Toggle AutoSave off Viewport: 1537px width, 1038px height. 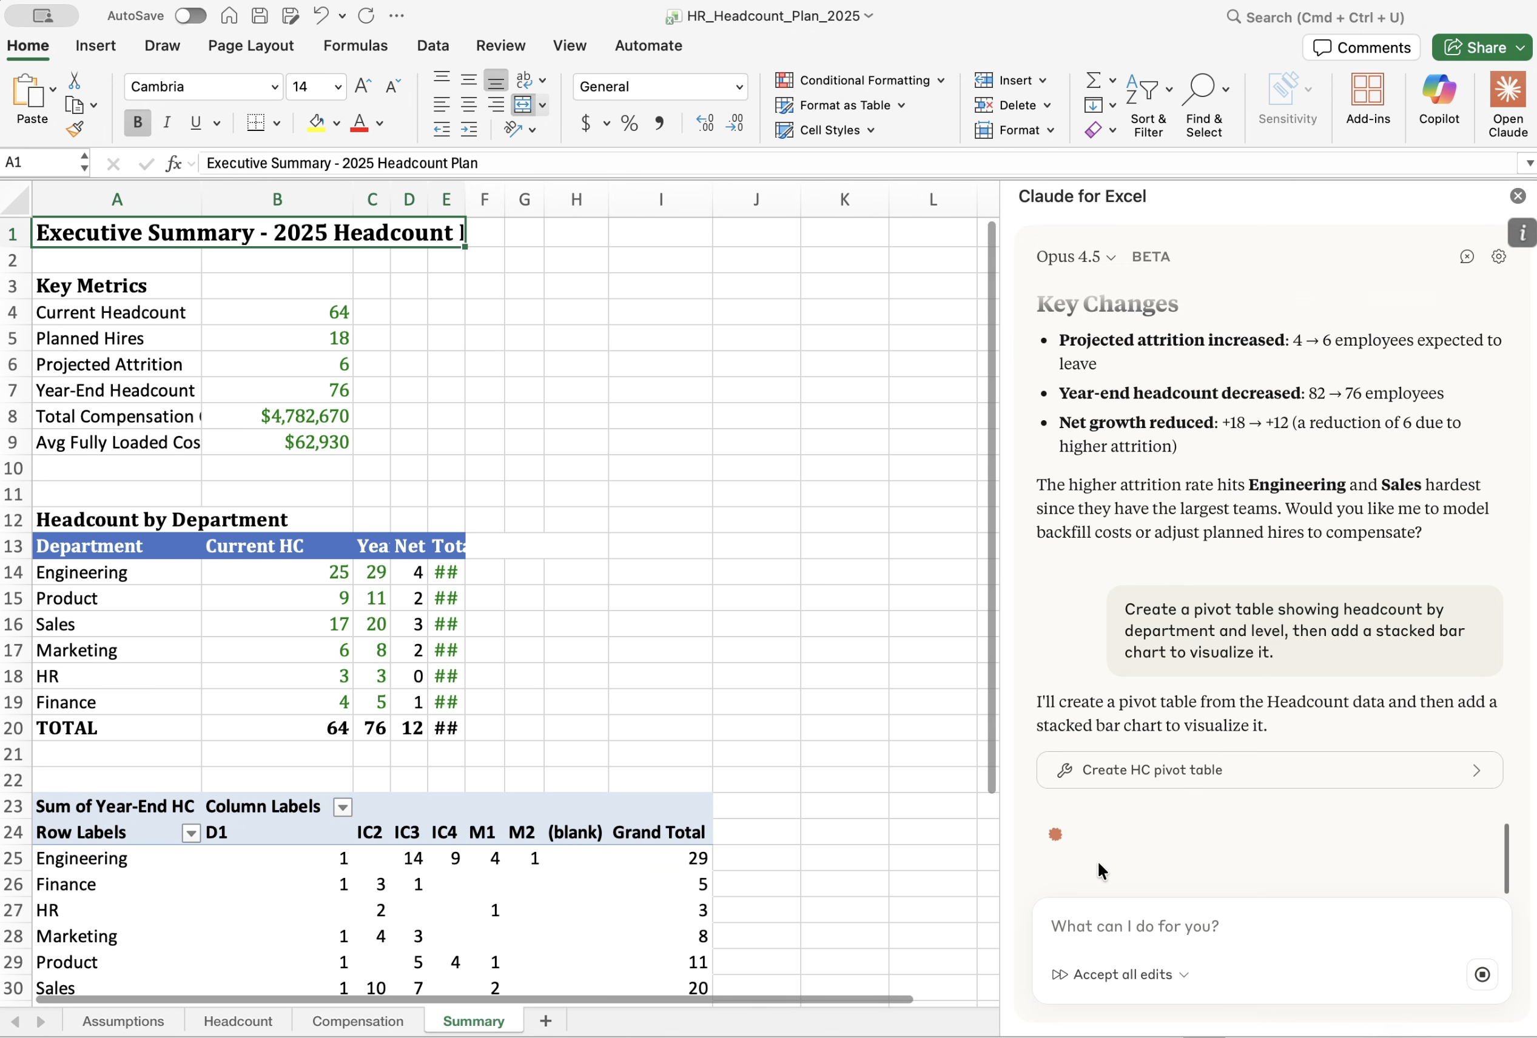[190, 15]
